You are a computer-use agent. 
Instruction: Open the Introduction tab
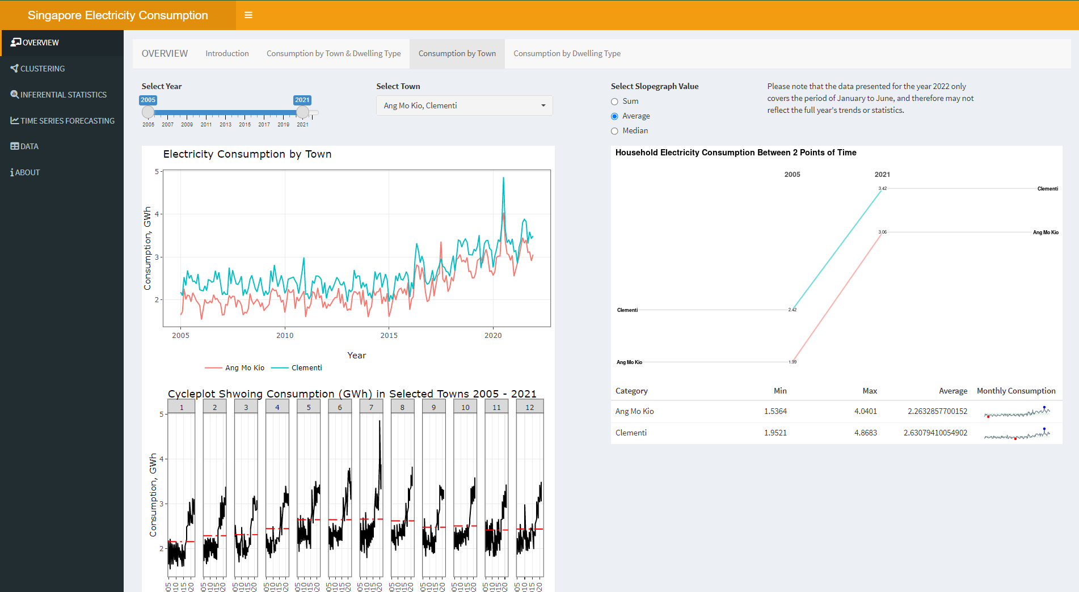(227, 54)
